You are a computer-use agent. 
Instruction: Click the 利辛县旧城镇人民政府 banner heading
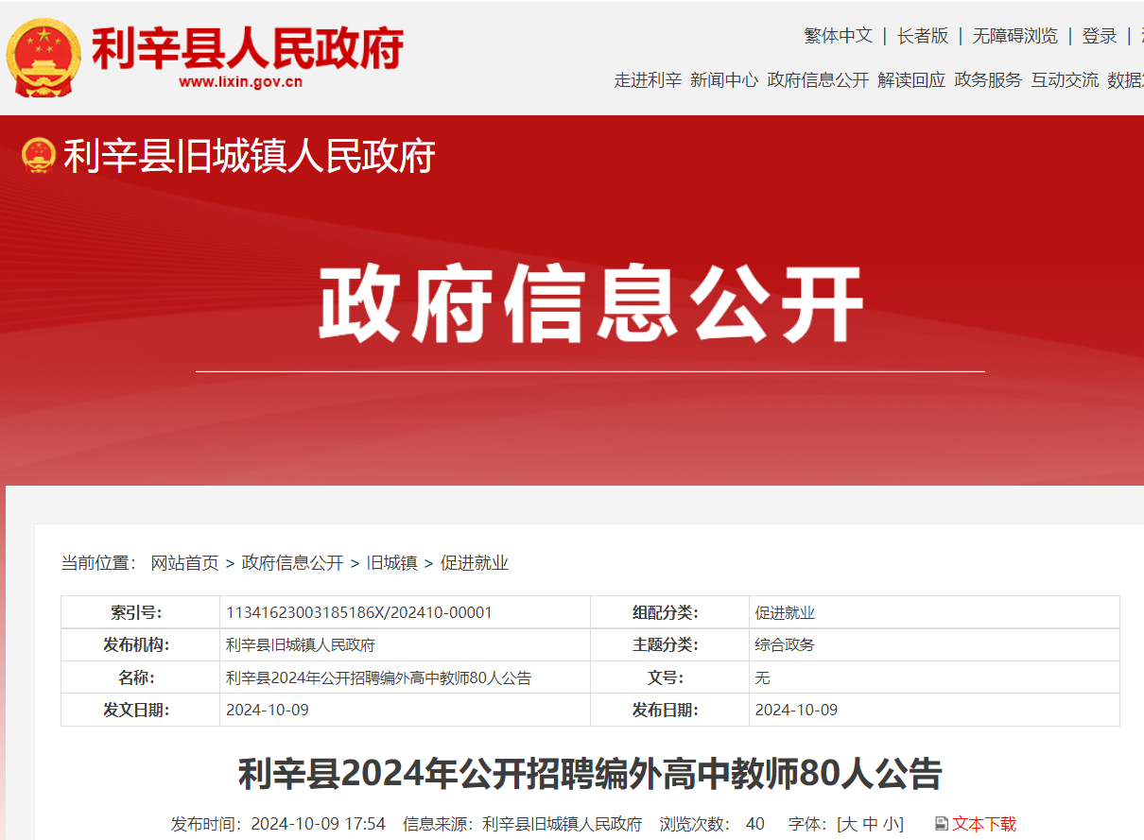coord(249,156)
